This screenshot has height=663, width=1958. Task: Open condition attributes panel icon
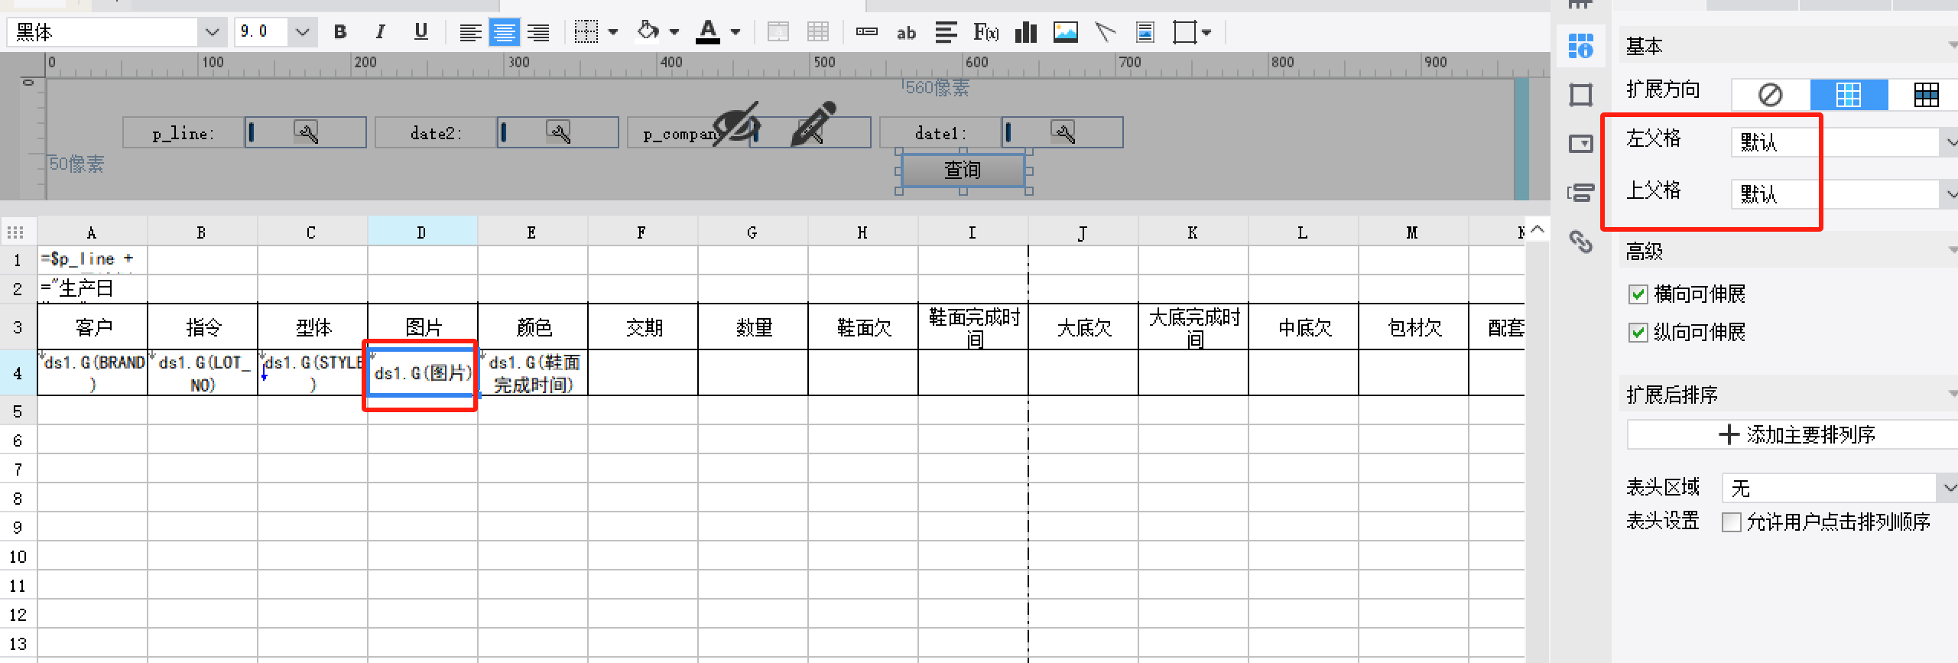pos(1580,193)
